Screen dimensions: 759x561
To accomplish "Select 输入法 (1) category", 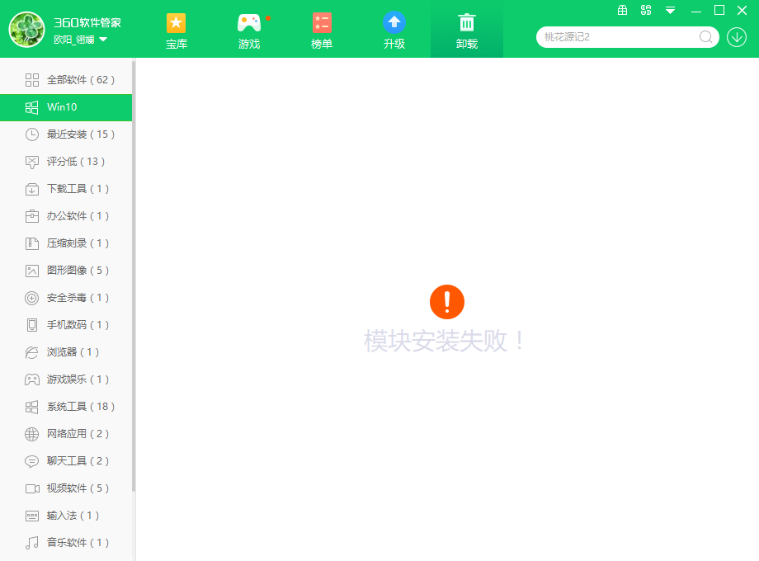I will 66,516.
